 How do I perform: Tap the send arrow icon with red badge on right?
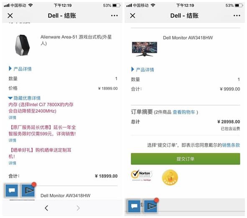150,206
